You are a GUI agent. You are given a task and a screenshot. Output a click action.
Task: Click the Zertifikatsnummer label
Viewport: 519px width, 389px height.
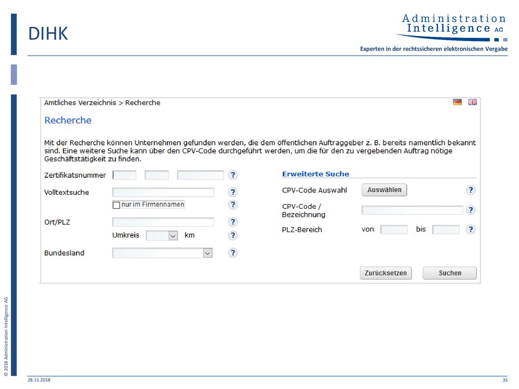[75, 175]
